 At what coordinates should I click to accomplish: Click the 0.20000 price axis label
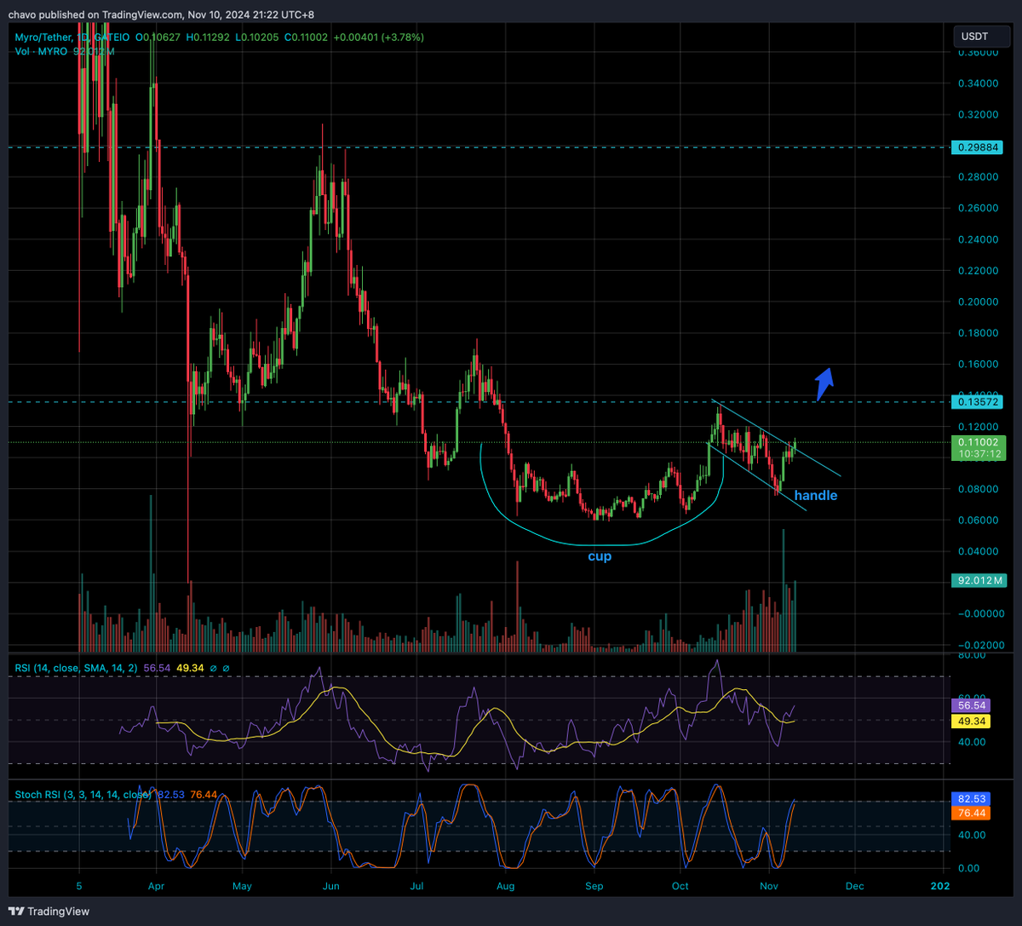click(x=978, y=302)
